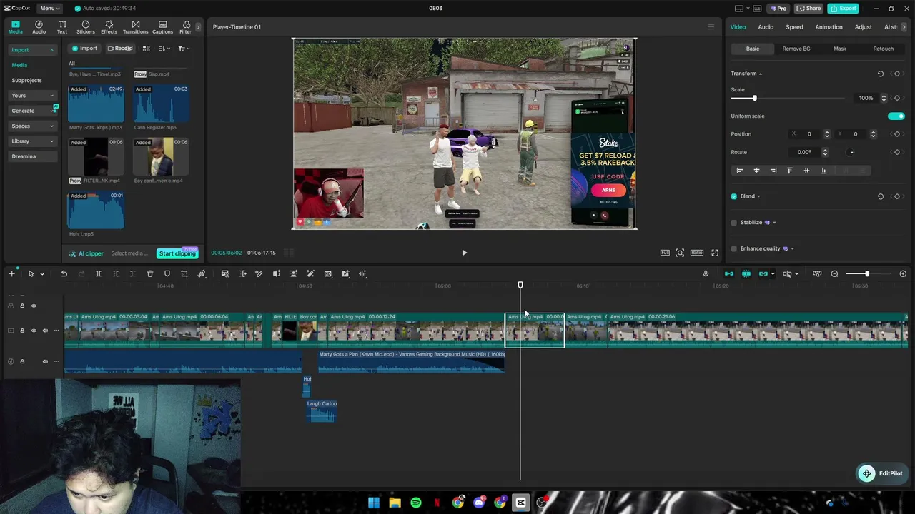Collapse the Import section

(x=32, y=50)
